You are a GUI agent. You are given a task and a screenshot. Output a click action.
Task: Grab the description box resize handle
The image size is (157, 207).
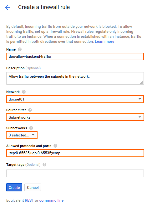[x=141, y=82]
